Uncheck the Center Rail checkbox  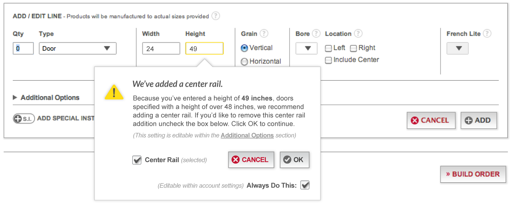coord(137,160)
